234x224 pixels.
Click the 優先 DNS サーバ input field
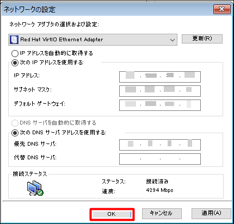pos(160,145)
